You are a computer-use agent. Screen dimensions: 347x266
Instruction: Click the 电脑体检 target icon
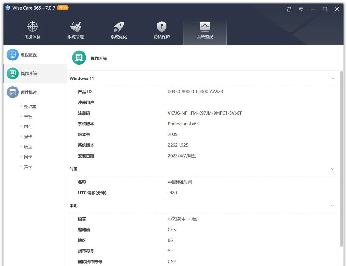32,27
